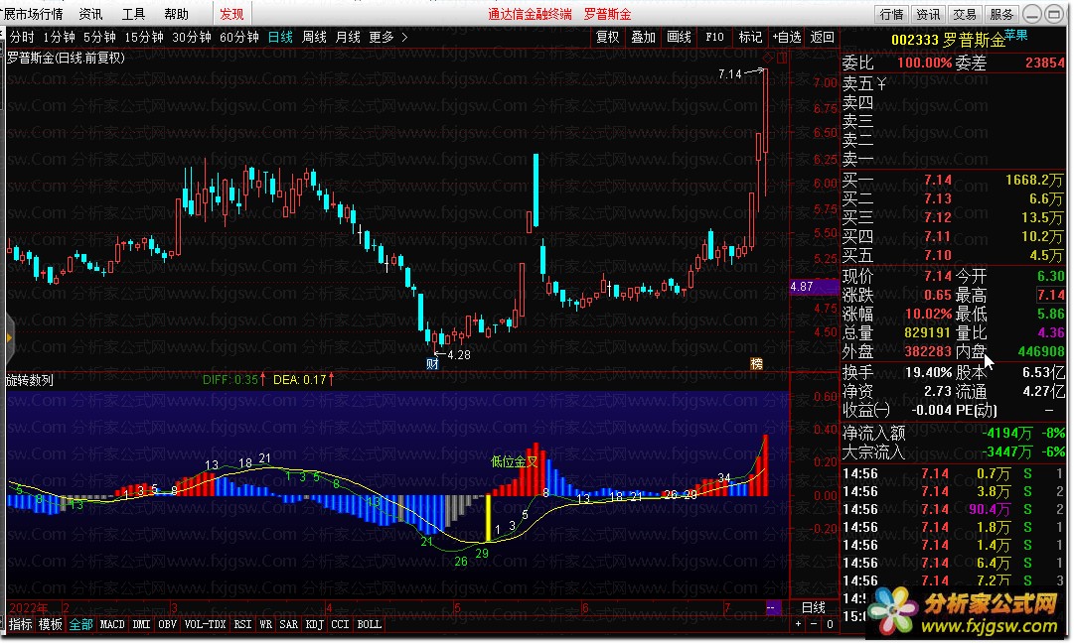Switch indicator to RSI
This screenshot has width=1074, height=643.
click(242, 624)
